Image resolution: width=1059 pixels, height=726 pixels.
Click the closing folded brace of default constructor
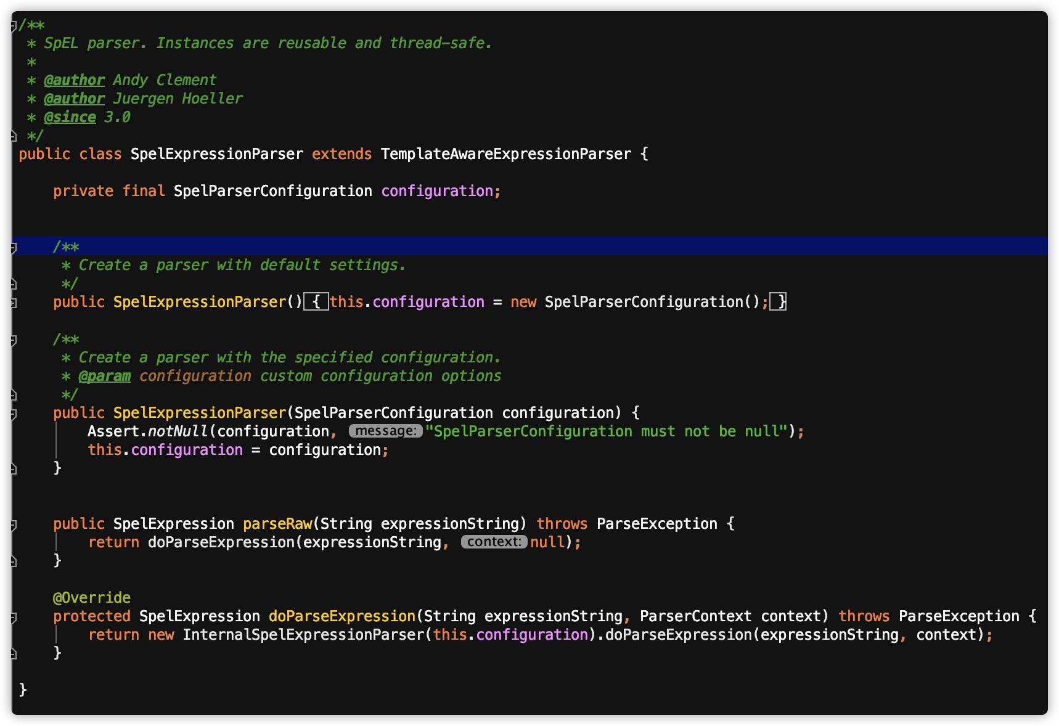point(778,302)
